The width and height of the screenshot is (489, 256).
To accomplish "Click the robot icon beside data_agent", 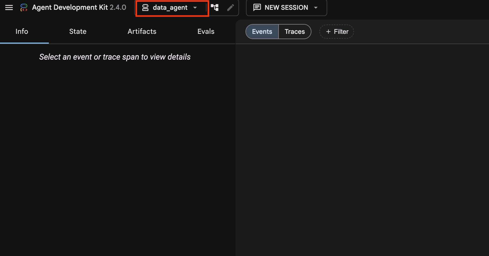I will (x=145, y=8).
